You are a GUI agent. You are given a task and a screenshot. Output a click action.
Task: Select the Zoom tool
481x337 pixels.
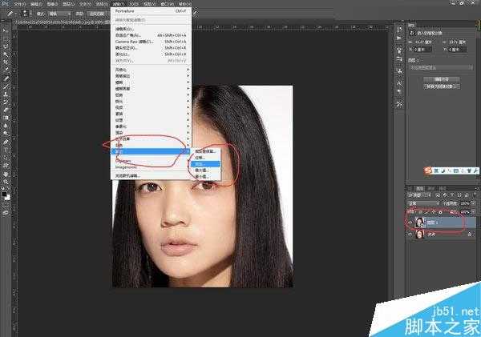[6, 183]
